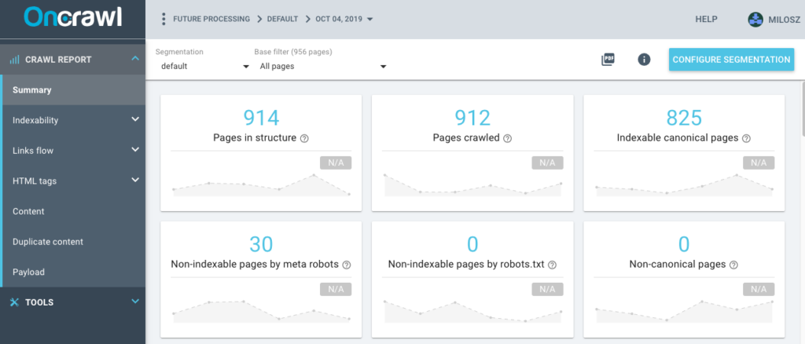Open help icon beside Indexable canonical pages
The width and height of the screenshot is (805, 344).
747,138
